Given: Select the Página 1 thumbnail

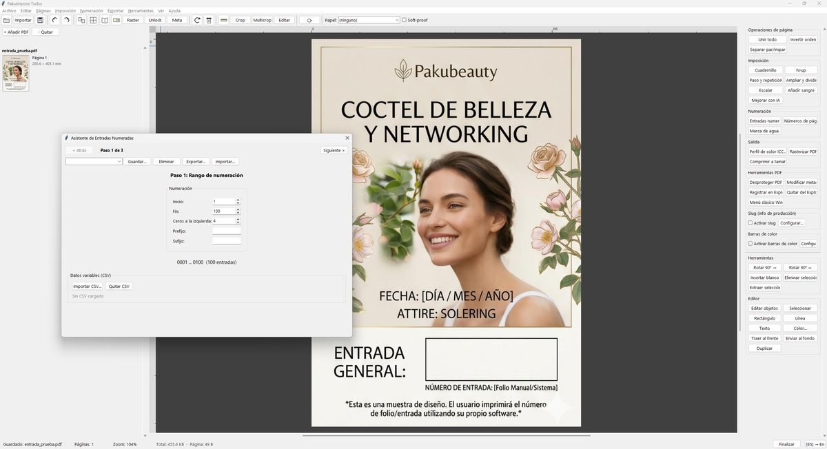Looking at the screenshot, I should (x=16, y=73).
